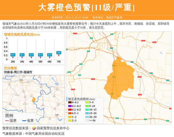This screenshot has height=137, width=174.
Task: Click the red 国界 legend line
Action: tap(7, 121)
